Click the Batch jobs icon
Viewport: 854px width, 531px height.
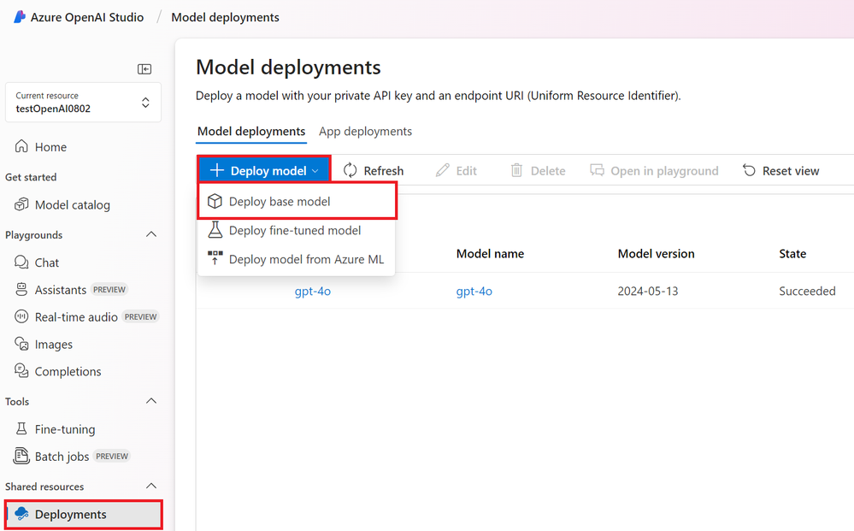click(x=21, y=456)
